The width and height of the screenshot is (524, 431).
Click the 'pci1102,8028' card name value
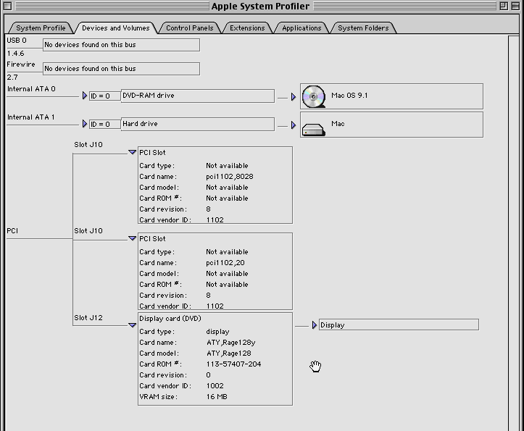230,177
